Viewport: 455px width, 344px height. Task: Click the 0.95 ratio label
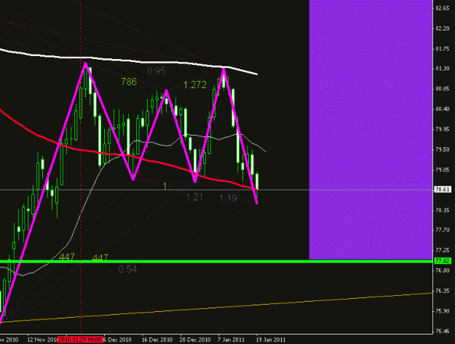tap(157, 71)
